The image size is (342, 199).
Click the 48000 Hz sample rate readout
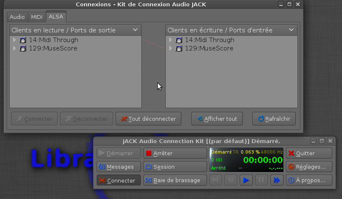(x=272, y=152)
